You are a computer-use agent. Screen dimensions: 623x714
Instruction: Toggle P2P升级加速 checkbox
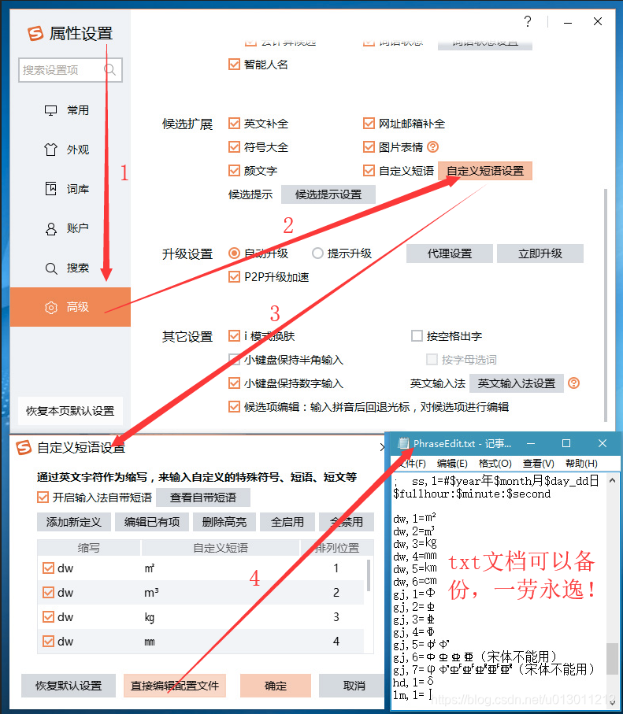pyautogui.click(x=234, y=277)
